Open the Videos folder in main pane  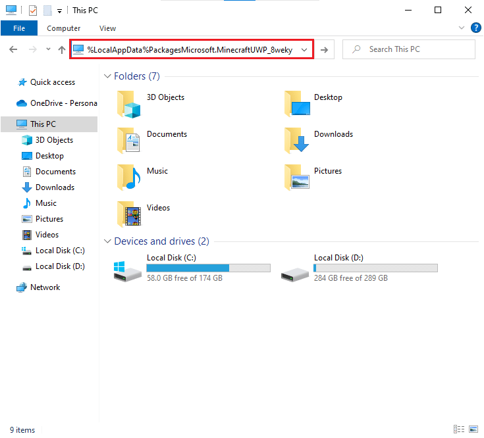pyautogui.click(x=129, y=214)
